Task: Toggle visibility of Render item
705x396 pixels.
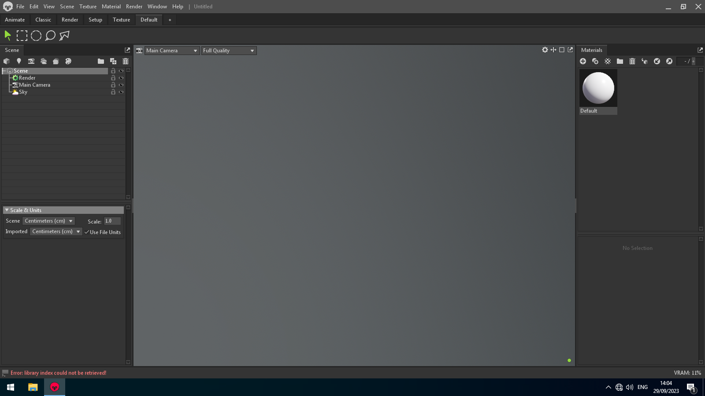Action: click(121, 78)
